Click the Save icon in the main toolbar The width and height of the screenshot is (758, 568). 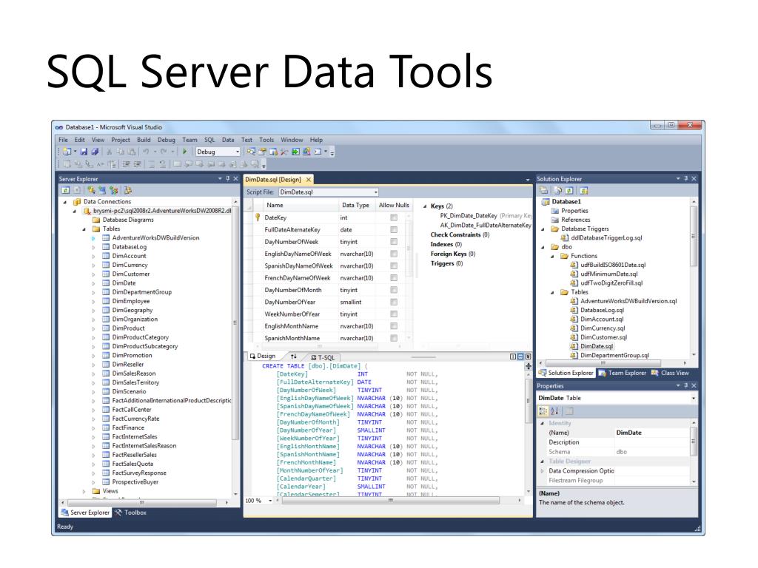pyautogui.click(x=84, y=152)
